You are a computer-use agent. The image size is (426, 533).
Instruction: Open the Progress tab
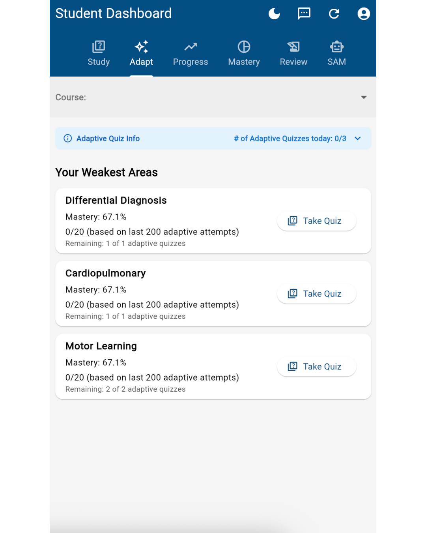pyautogui.click(x=191, y=54)
